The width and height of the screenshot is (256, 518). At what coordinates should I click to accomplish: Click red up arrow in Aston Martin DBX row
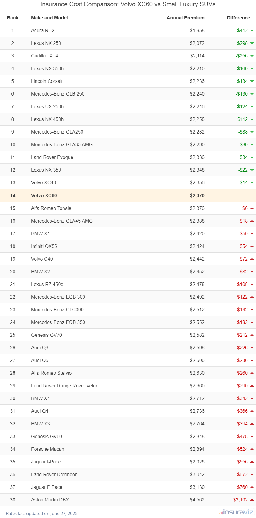coord(252,499)
